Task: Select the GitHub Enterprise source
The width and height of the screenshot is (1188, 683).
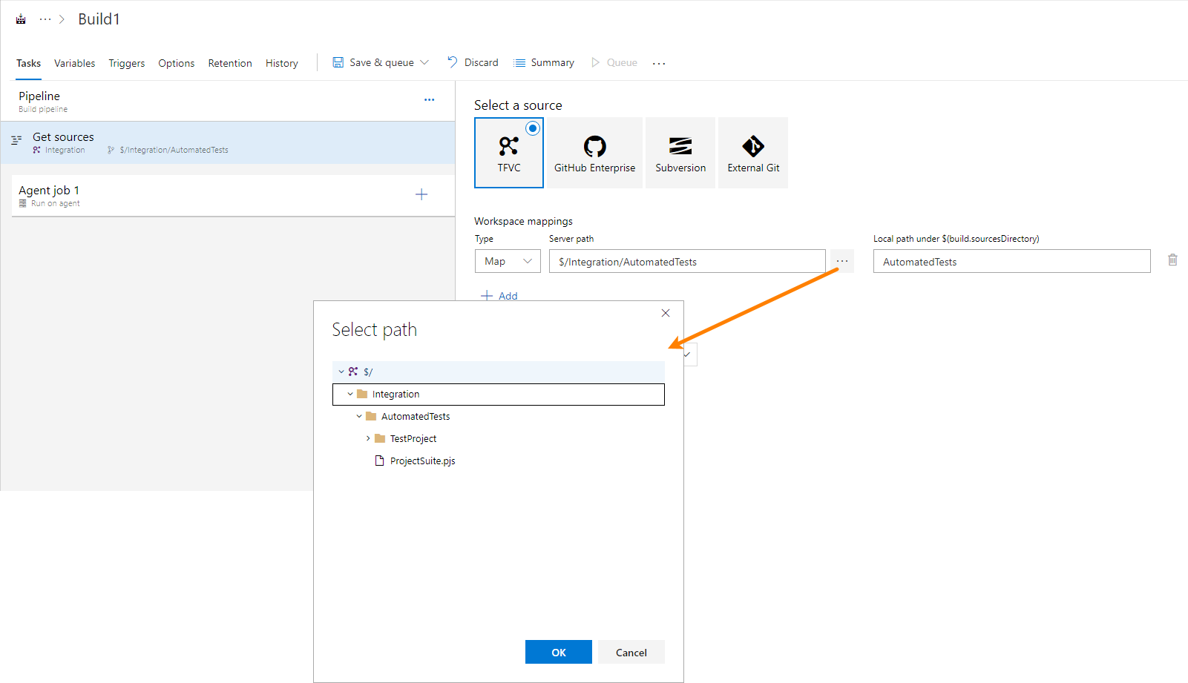Action: [594, 152]
